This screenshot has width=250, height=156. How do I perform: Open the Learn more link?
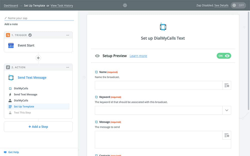[138, 56]
